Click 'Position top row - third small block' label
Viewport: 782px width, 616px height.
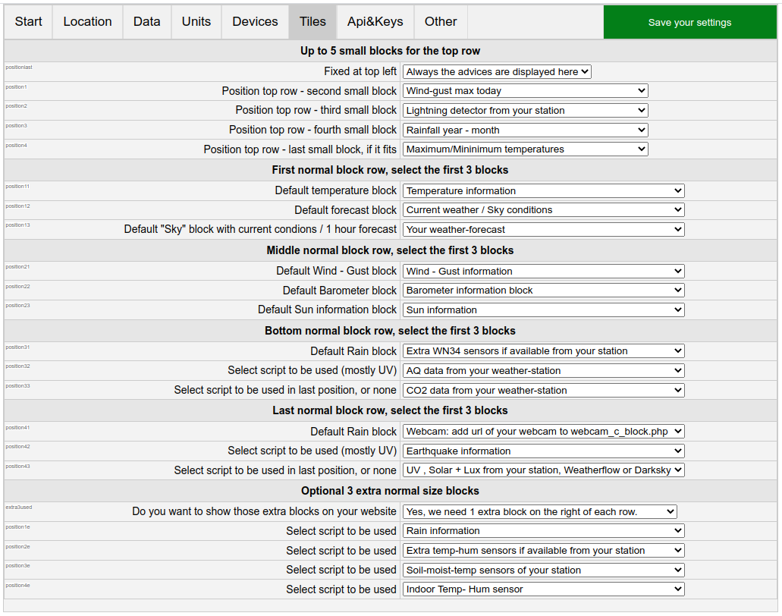(316, 110)
